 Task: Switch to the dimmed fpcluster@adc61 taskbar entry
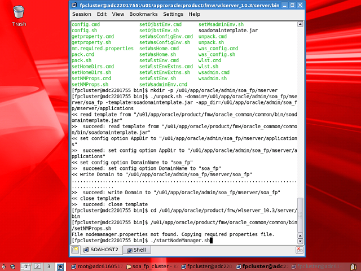pyautogui.click(x=317, y=266)
